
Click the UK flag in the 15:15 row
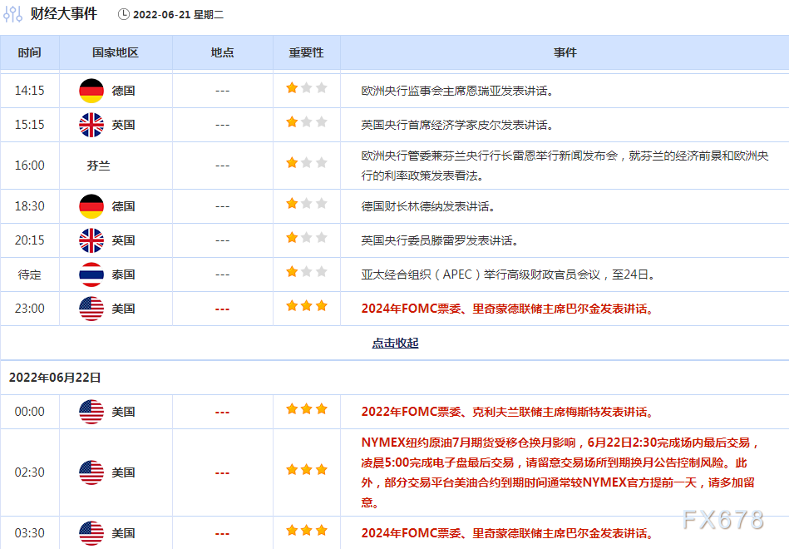91,125
